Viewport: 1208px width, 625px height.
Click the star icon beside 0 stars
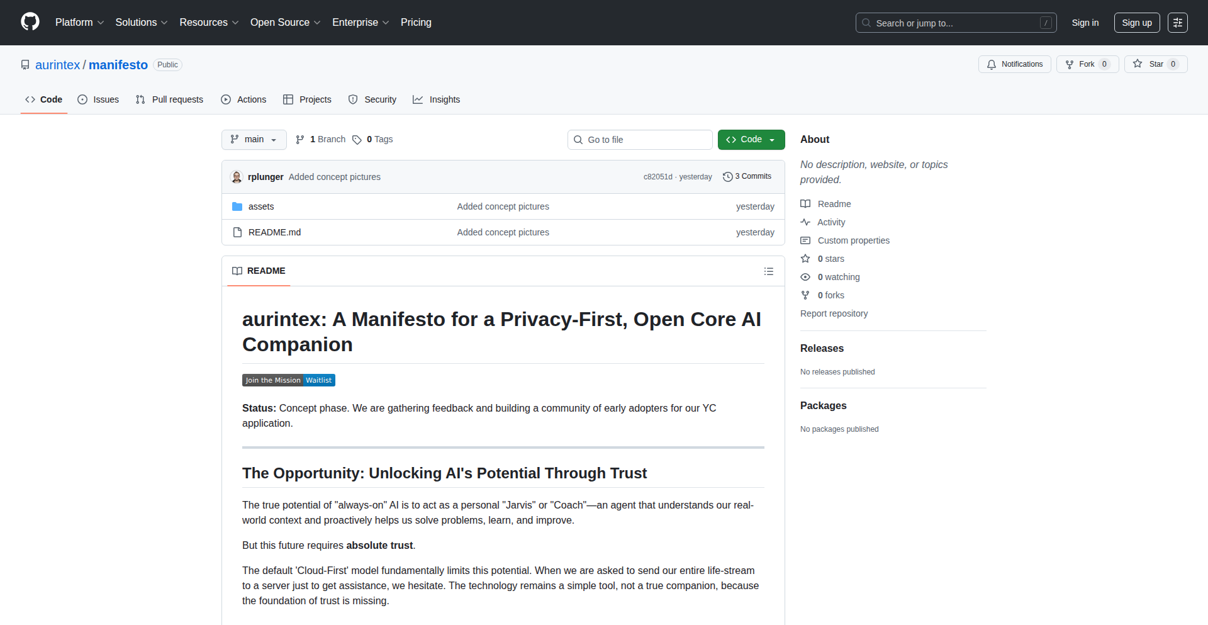[x=805, y=259]
